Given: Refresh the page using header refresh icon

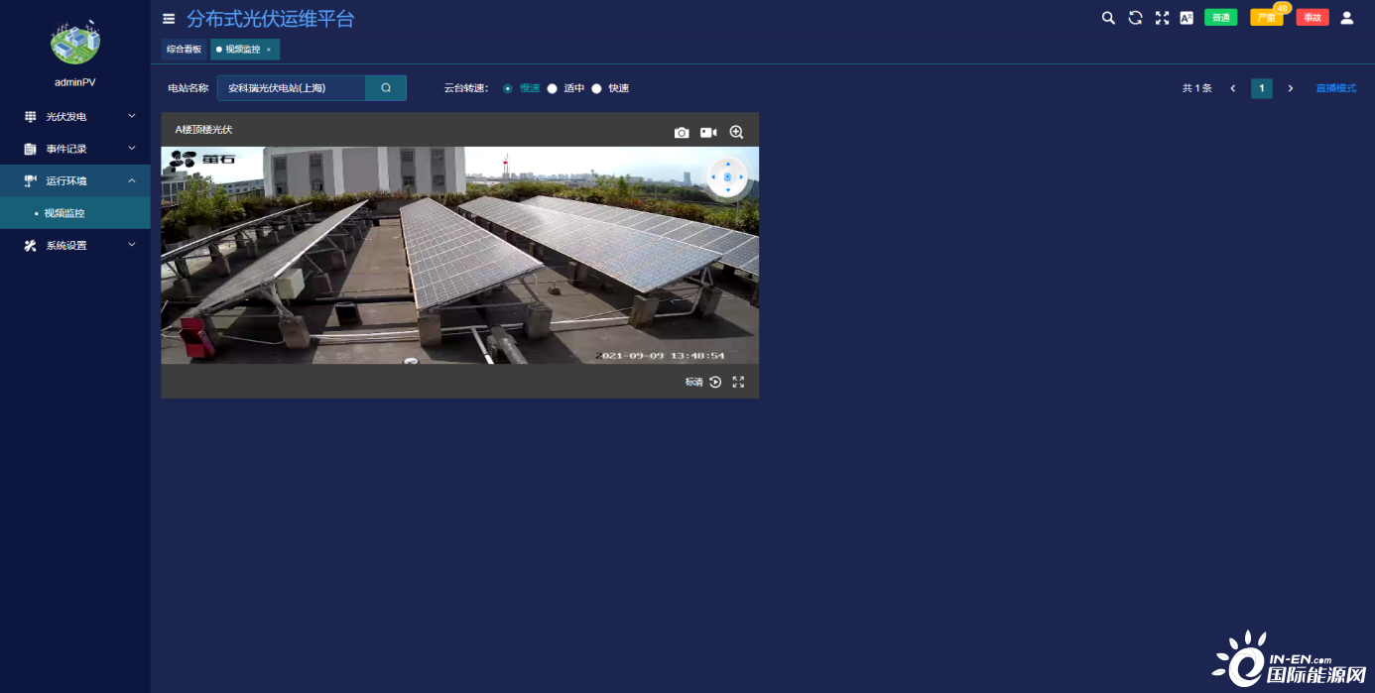Looking at the screenshot, I should click(x=1135, y=18).
